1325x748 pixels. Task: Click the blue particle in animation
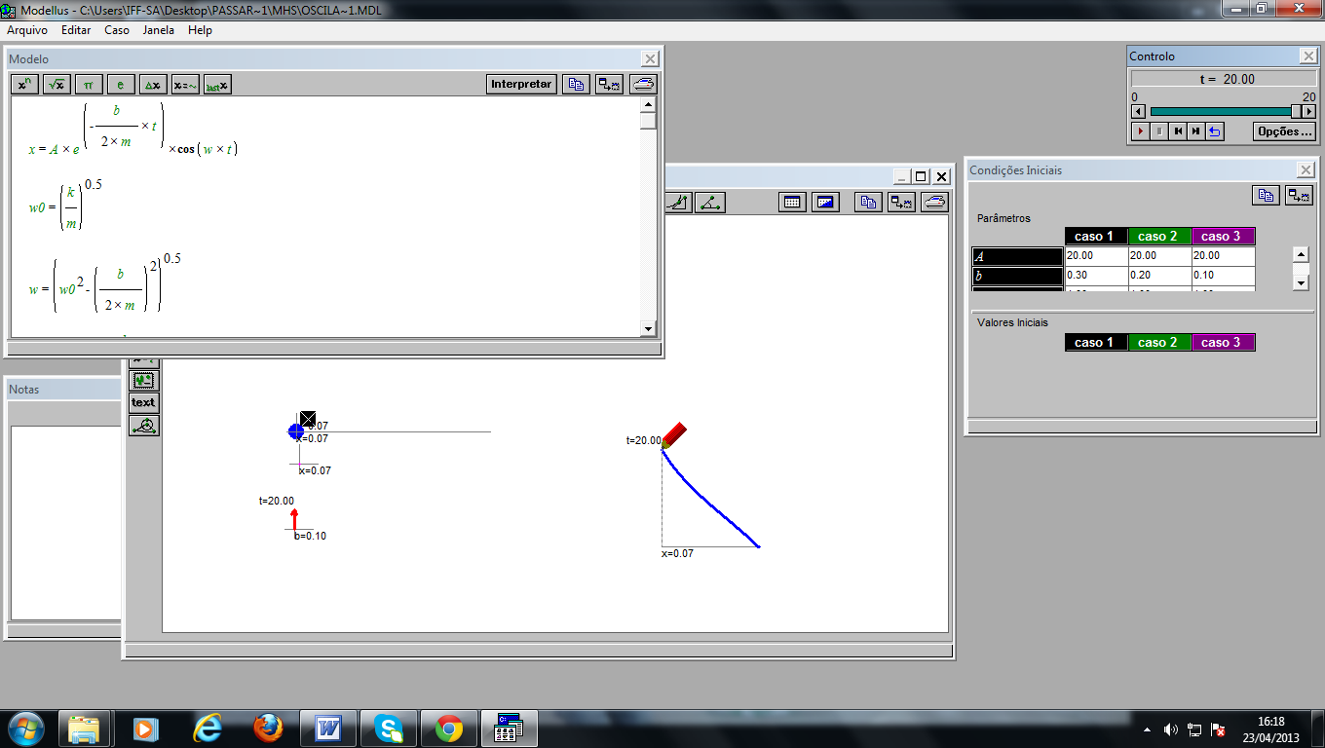pyautogui.click(x=296, y=431)
